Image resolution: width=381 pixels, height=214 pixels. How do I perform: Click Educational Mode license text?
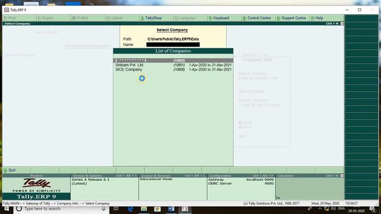coord(156,179)
